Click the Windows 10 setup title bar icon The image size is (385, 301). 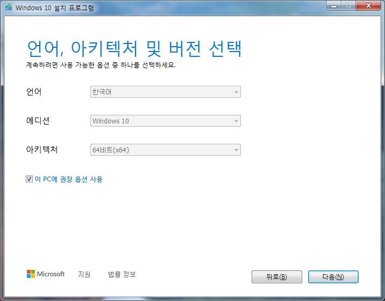pos(9,7)
